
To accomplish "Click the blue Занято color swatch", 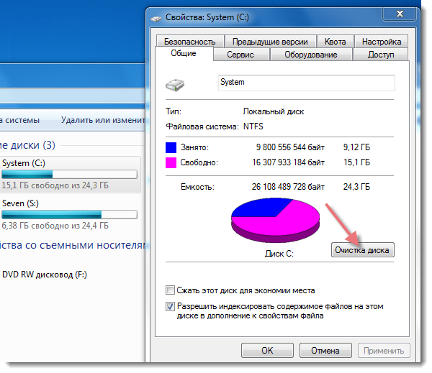I will 171,147.
